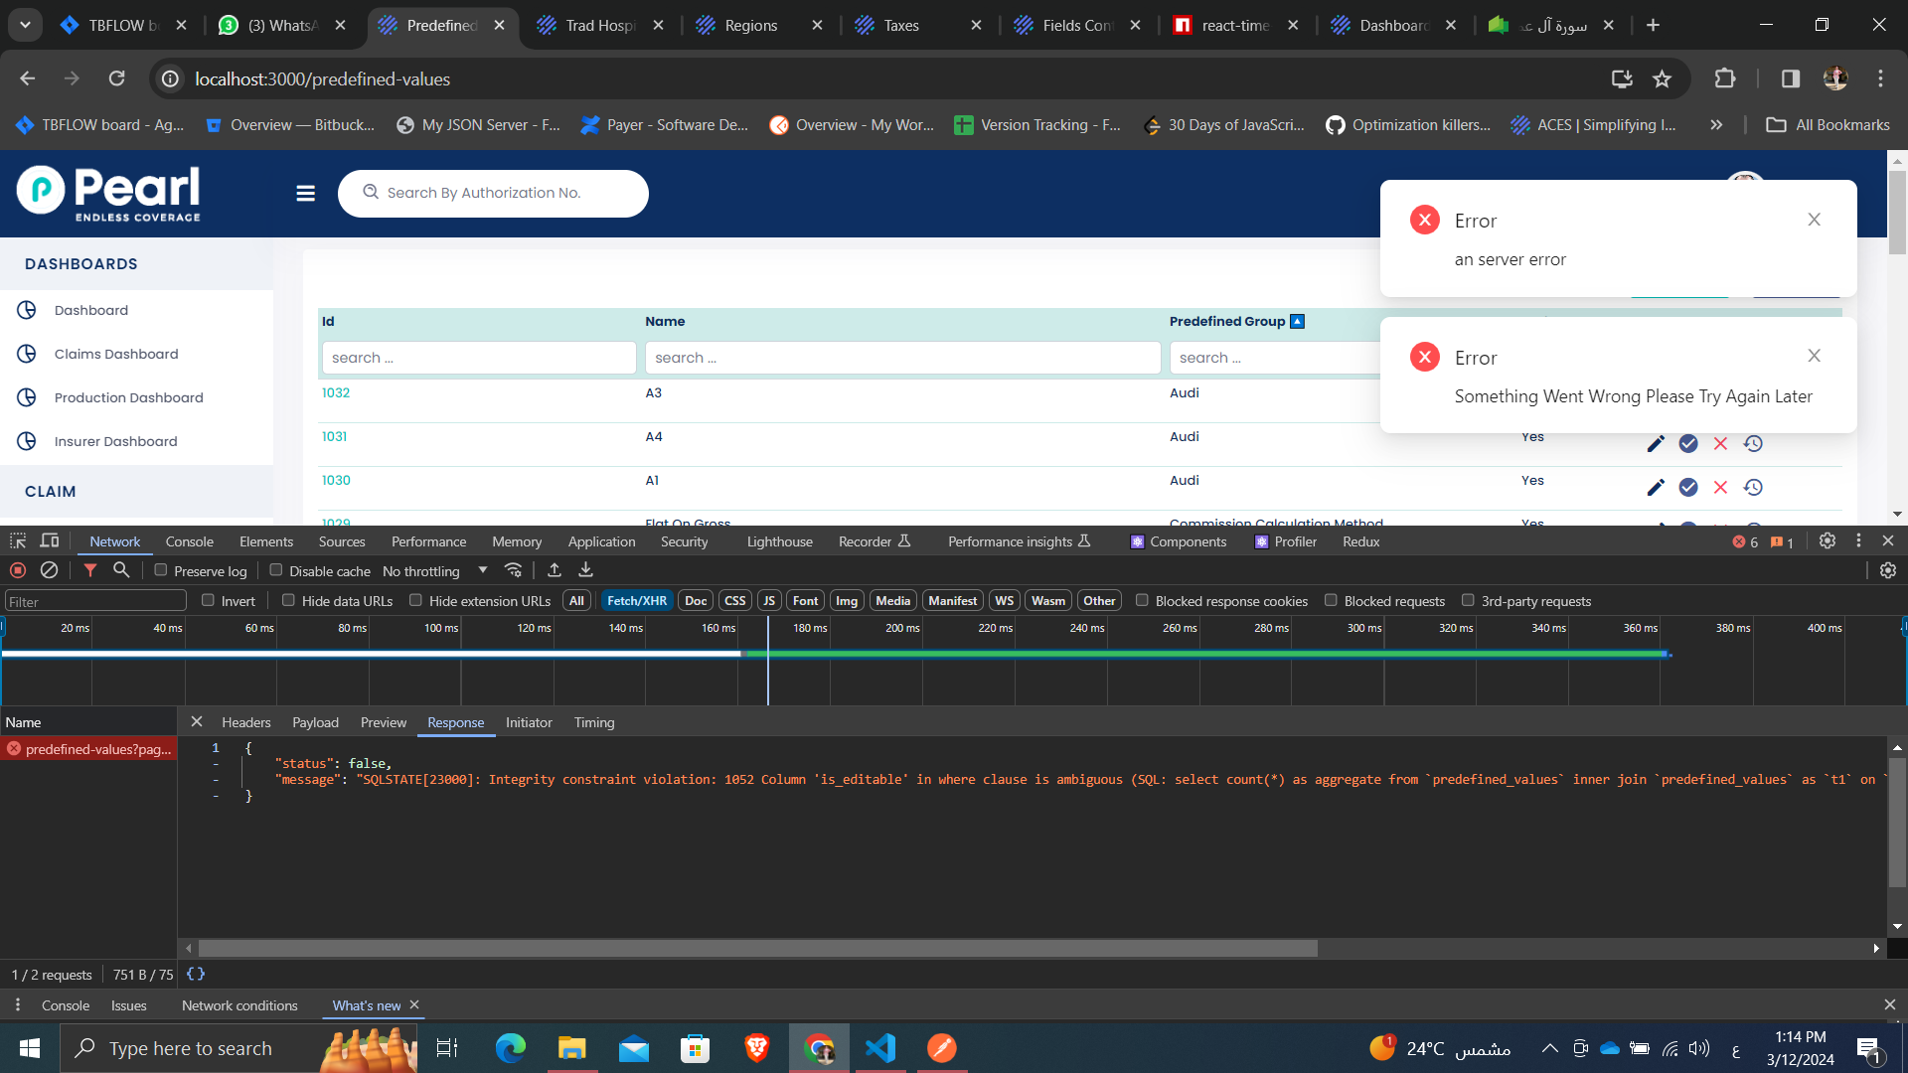The width and height of the screenshot is (1908, 1073).
Task: Click the stop recording network log icon
Action: [x=18, y=570]
